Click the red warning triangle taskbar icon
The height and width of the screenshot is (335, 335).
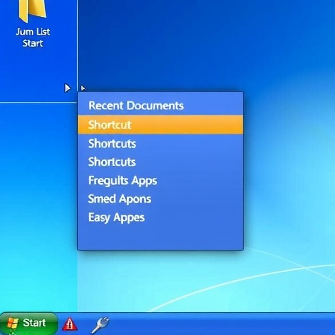click(70, 323)
